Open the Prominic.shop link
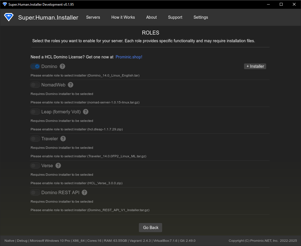This screenshot has width=301, height=246. pyautogui.click(x=129, y=57)
